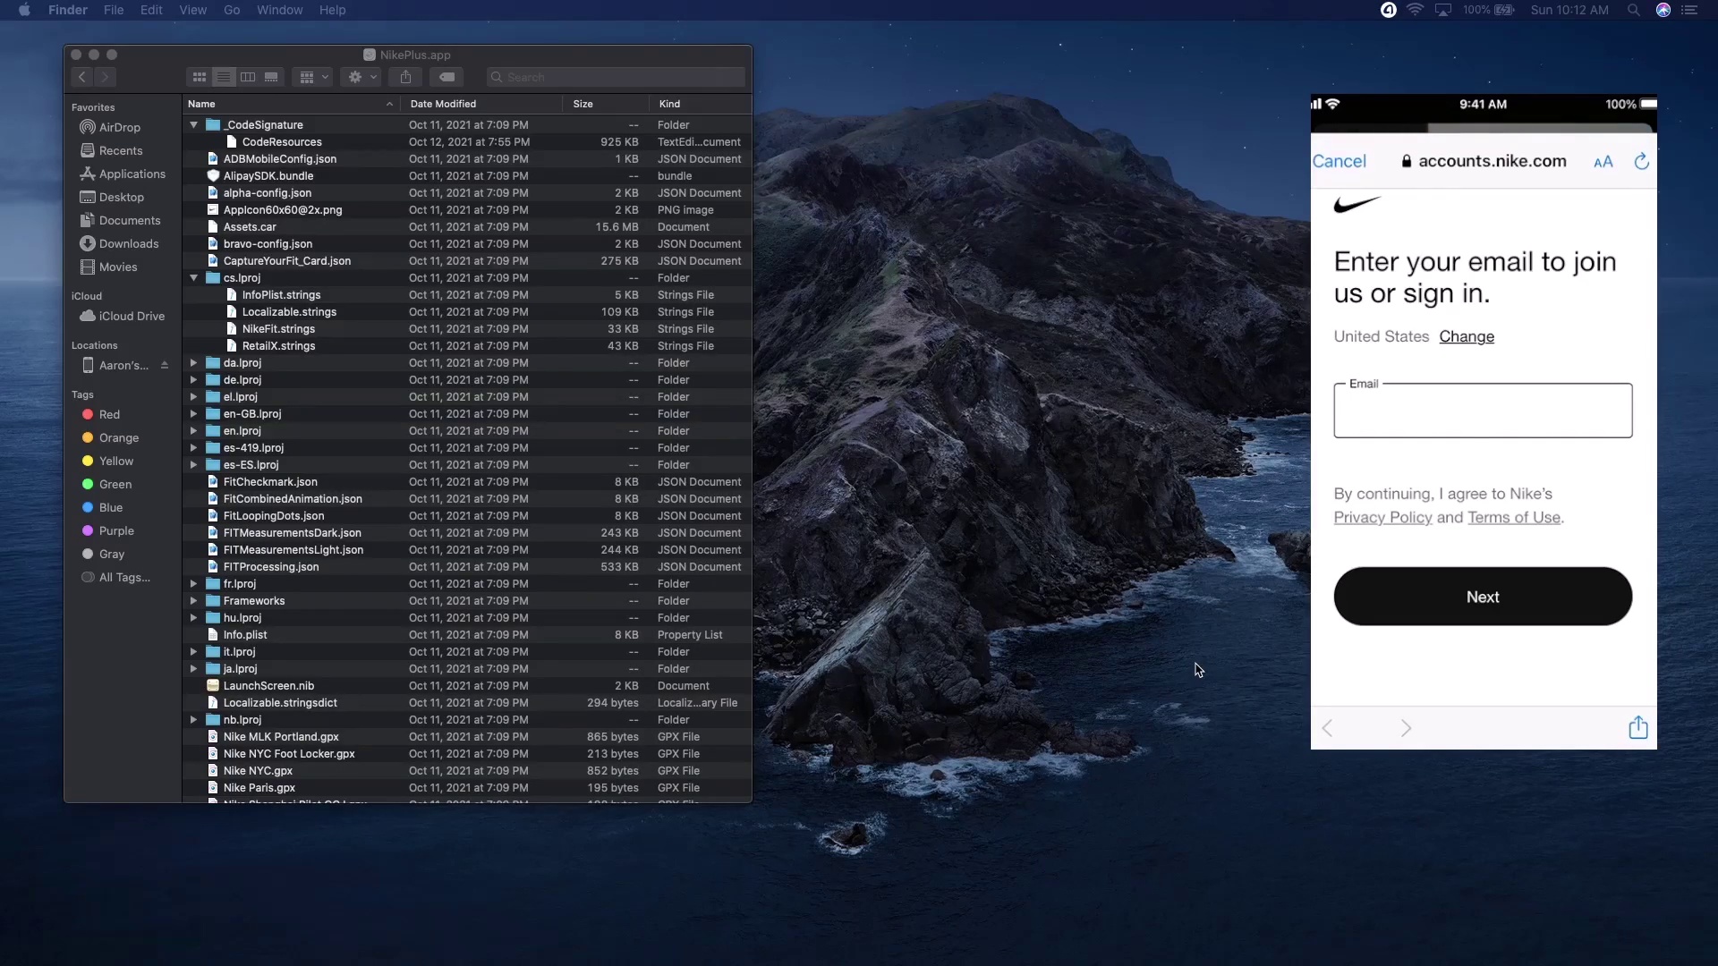Open Nike's Terms of Use link
The width and height of the screenshot is (1718, 966).
pyautogui.click(x=1514, y=517)
